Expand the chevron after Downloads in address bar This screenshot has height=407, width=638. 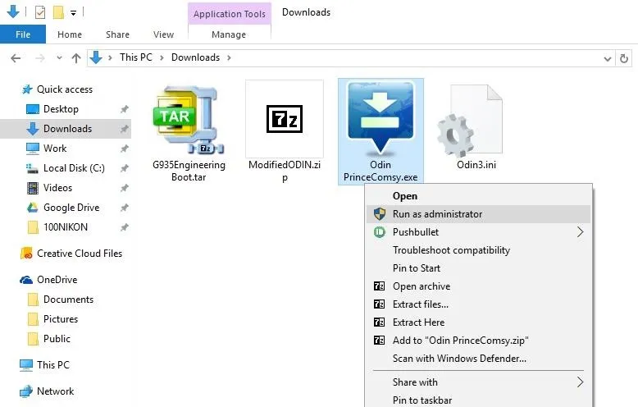[229, 57]
